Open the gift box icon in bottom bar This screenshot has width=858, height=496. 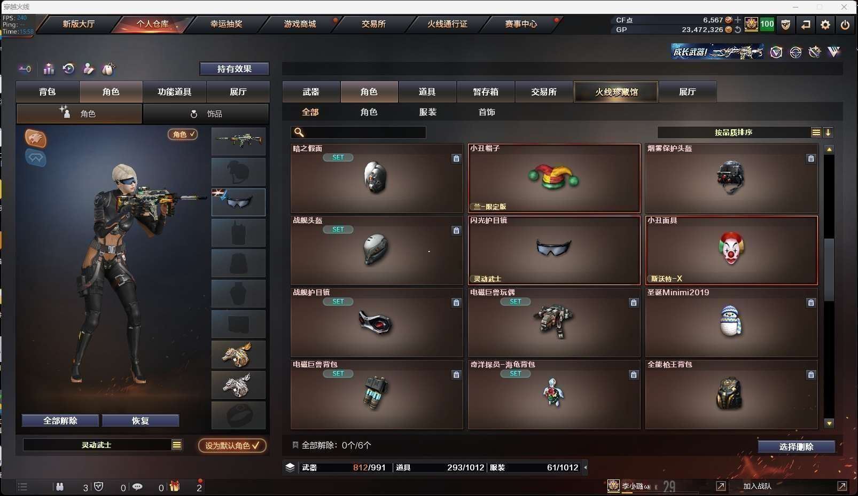click(x=175, y=486)
